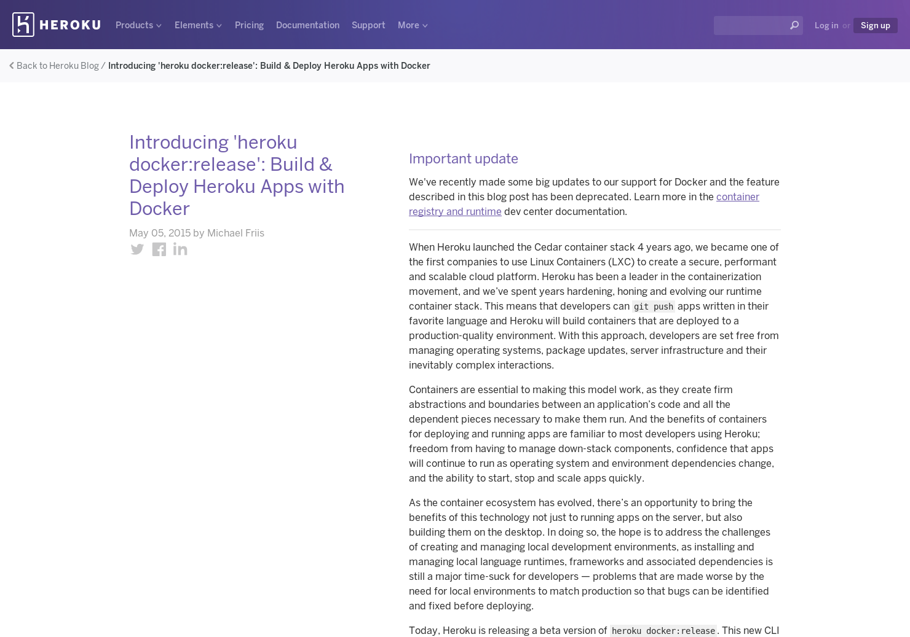Share the post via the LinkedIn icon
The image size is (910, 637).
click(180, 249)
